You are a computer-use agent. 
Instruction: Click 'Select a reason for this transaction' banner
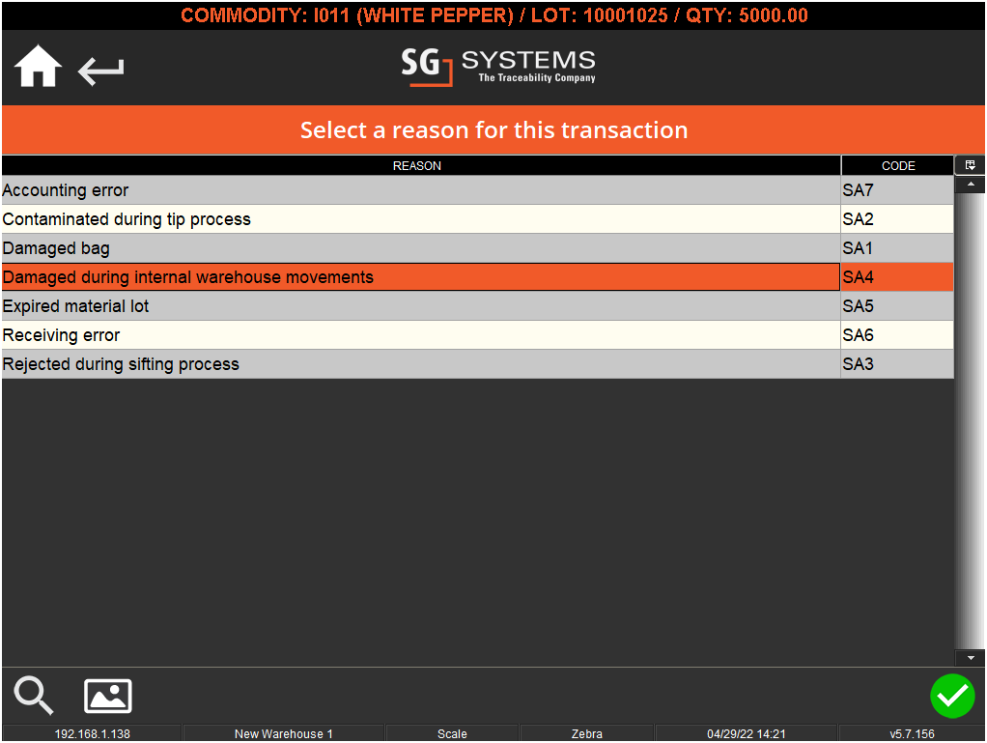[x=493, y=129]
